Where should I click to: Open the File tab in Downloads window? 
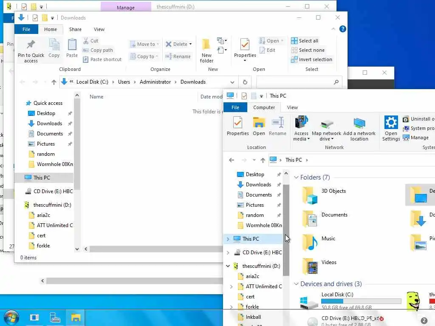tap(26, 29)
